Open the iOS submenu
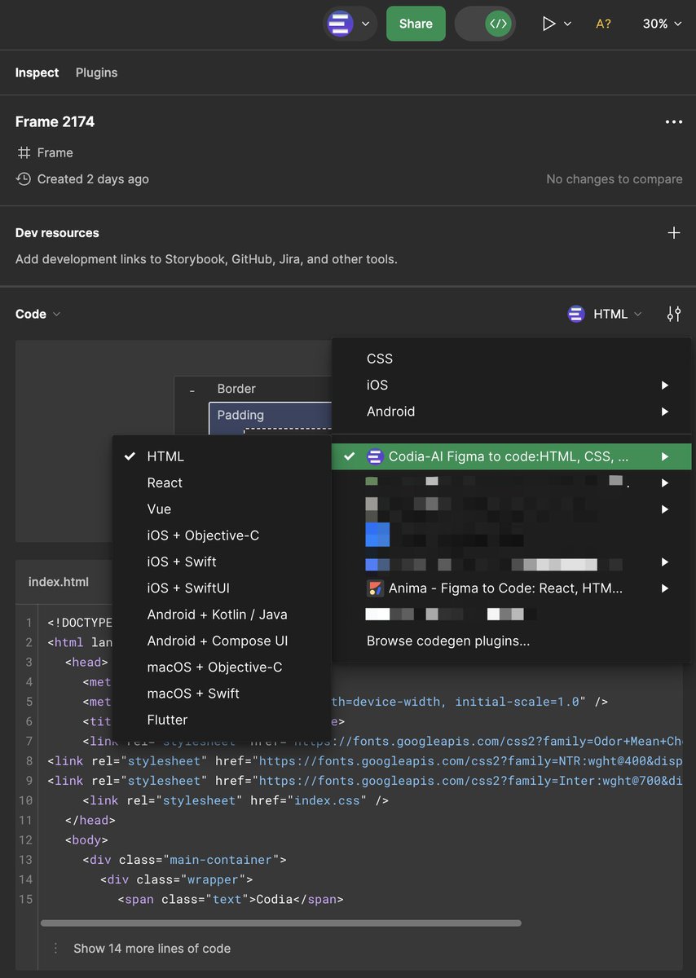Screen dimensions: 696x978 511,385
